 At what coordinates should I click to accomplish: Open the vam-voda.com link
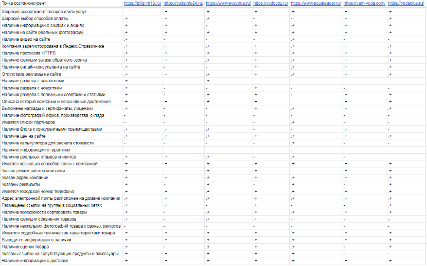point(364,3)
